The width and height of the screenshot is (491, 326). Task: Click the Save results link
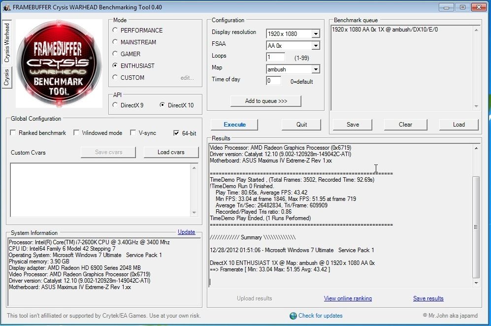pyautogui.click(x=428, y=298)
